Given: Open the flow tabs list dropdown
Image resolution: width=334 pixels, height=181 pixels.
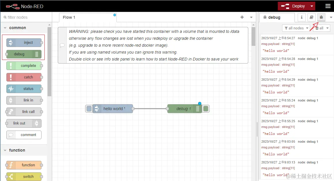Looking at the screenshot, I should [x=251, y=17].
